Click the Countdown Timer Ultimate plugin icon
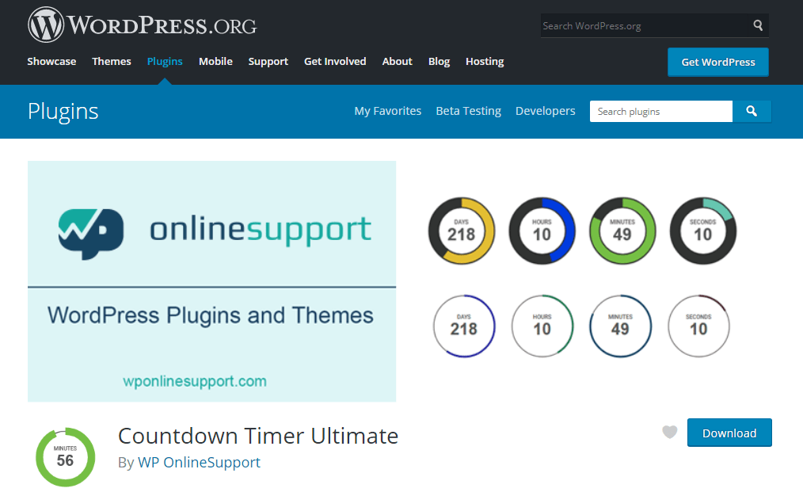The width and height of the screenshot is (803, 492). click(66, 457)
